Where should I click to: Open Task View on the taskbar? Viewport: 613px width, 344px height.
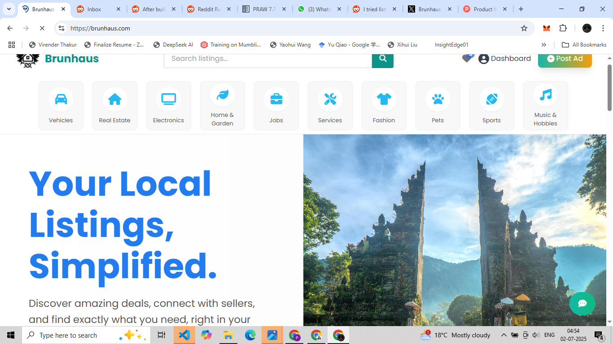click(x=162, y=335)
